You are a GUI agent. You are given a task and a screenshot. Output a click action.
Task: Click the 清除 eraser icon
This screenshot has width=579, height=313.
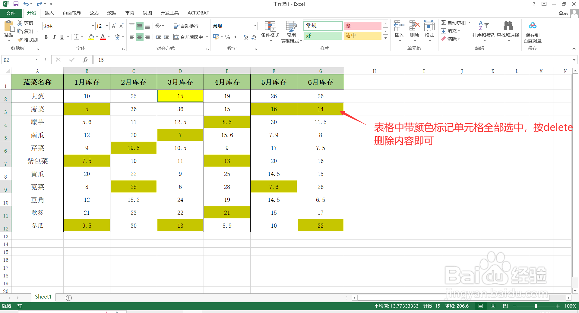click(x=443, y=39)
